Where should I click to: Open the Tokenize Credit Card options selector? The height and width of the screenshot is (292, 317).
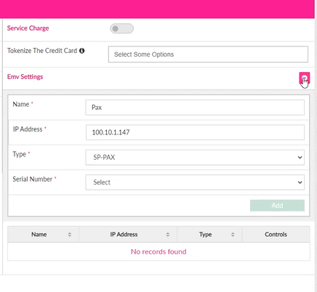pos(208,54)
